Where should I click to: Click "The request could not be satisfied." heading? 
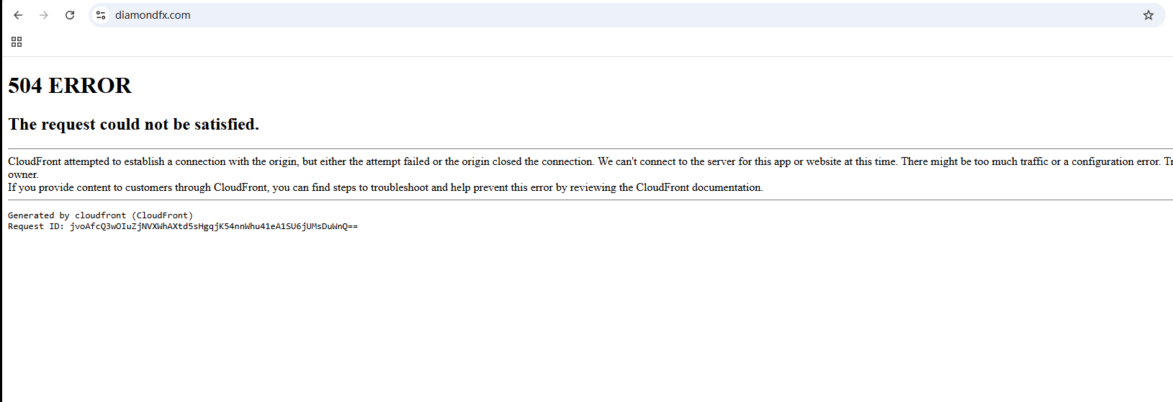point(133,125)
